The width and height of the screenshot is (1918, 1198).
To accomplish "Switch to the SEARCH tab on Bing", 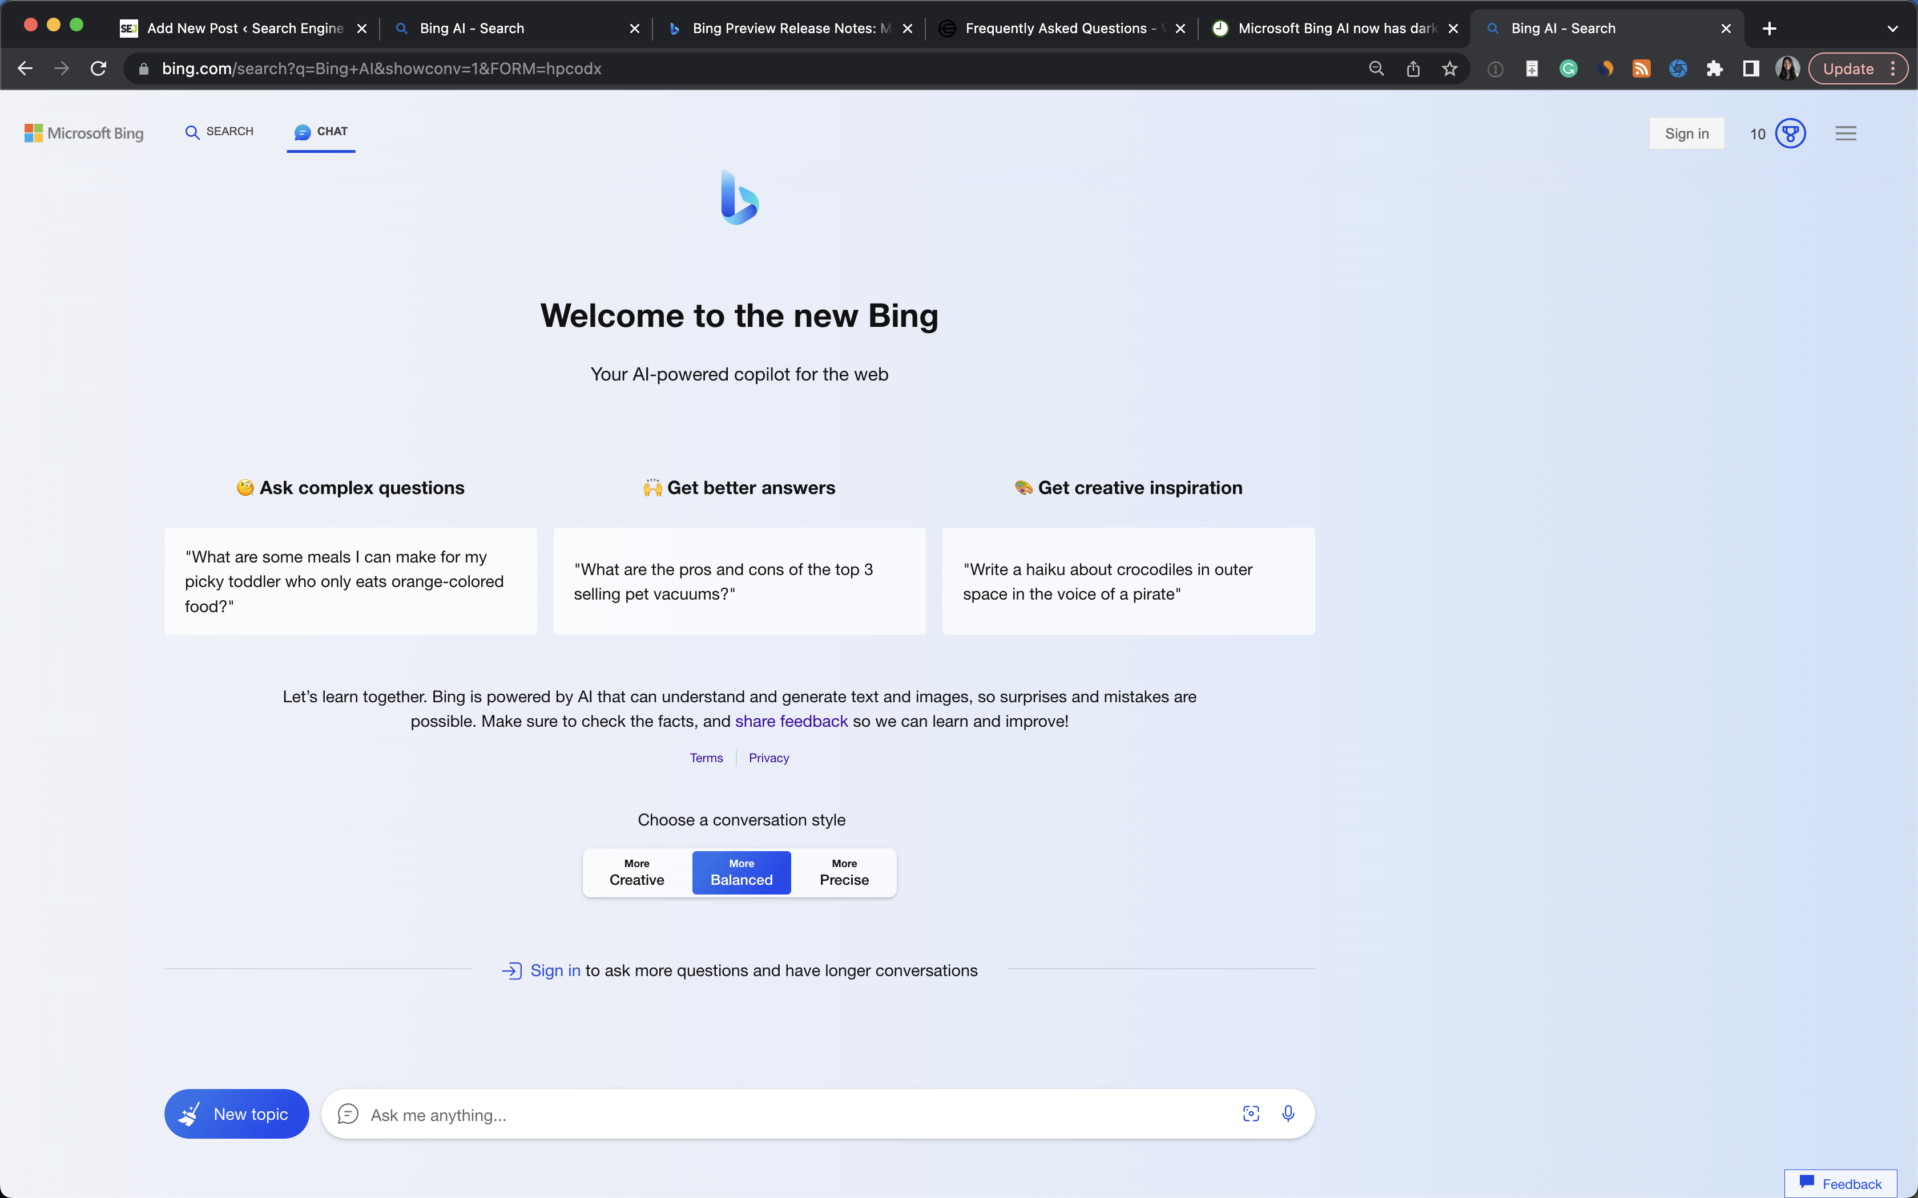I will (219, 132).
